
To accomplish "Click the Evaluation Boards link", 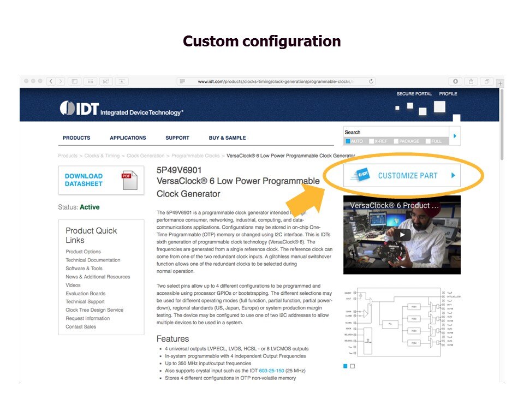I will [x=85, y=293].
